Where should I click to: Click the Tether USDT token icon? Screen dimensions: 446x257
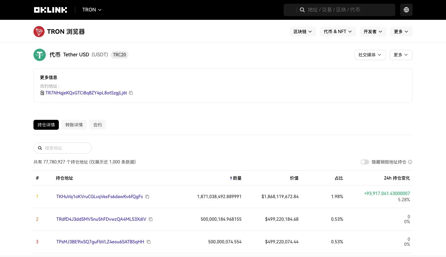coord(40,55)
